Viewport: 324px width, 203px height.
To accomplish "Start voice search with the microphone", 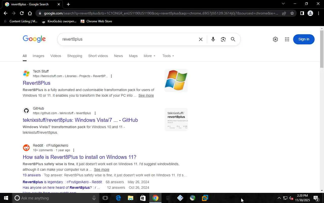I will pyautogui.click(x=213, y=39).
